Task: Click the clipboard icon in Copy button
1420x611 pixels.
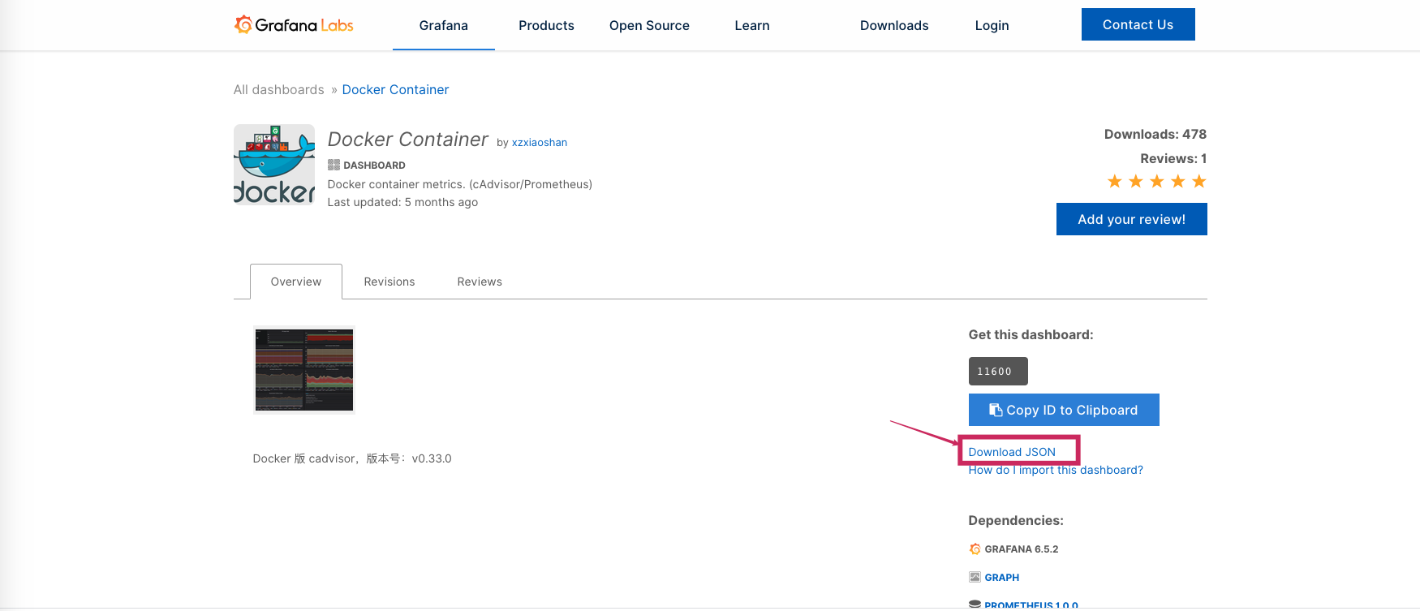Action: point(996,410)
